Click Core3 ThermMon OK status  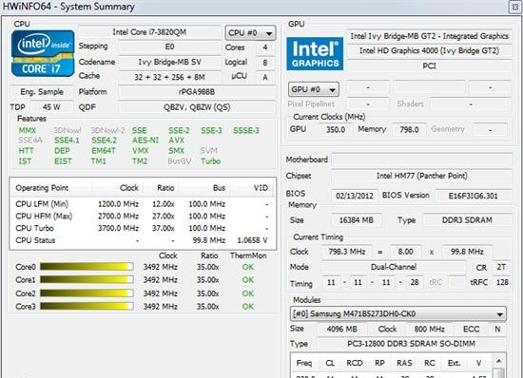tap(248, 307)
